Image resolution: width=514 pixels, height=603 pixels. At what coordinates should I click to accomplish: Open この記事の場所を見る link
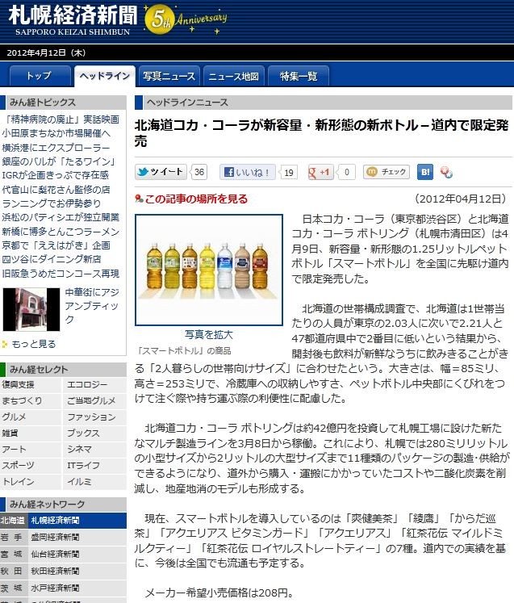click(196, 199)
